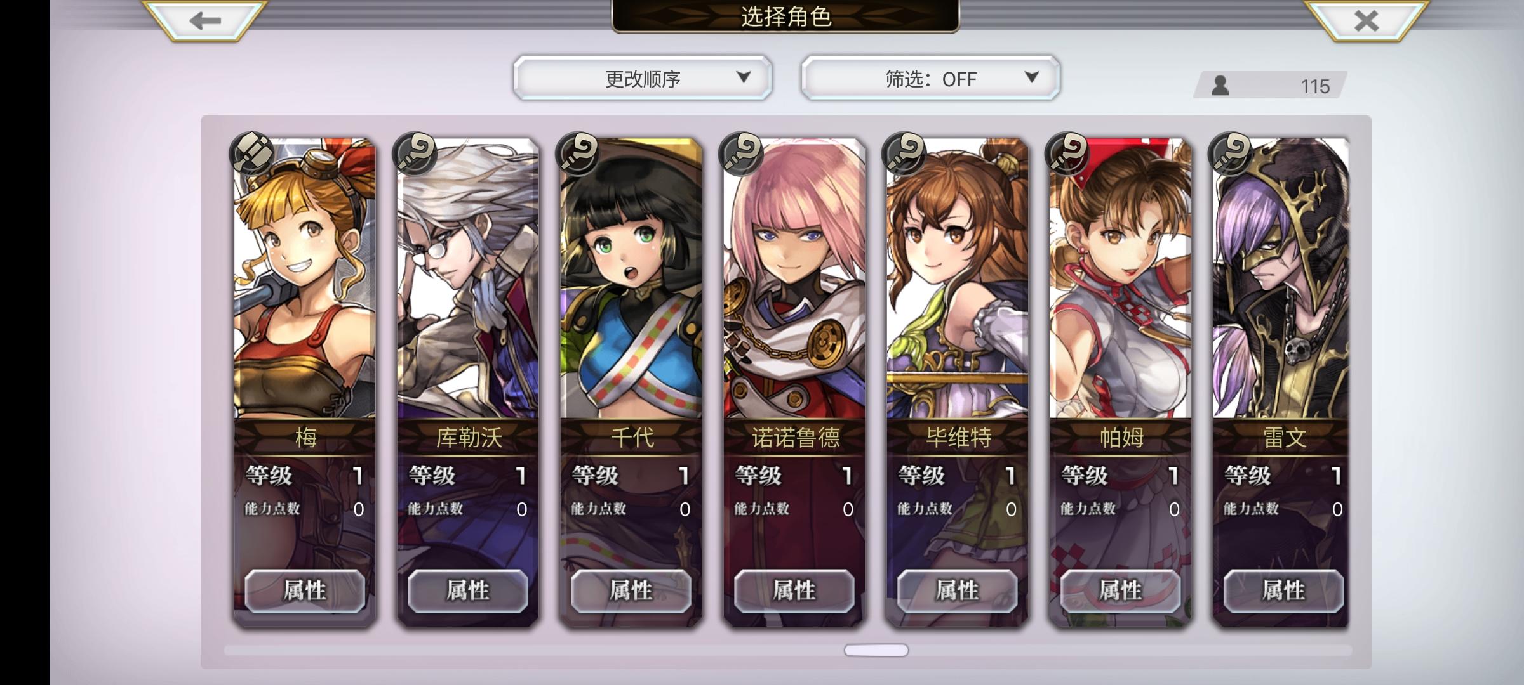The image size is (1524, 685).
Task: Click the class icon on 帕姆's card
Action: pyautogui.click(x=1067, y=153)
